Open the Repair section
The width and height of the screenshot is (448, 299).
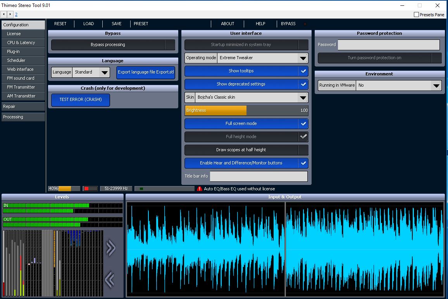click(23, 106)
